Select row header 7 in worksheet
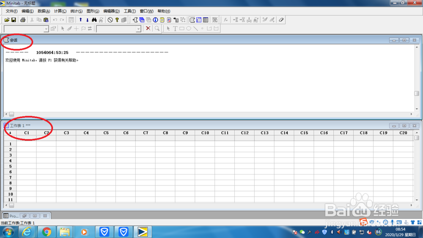The height and width of the screenshot is (238, 423). click(10, 177)
